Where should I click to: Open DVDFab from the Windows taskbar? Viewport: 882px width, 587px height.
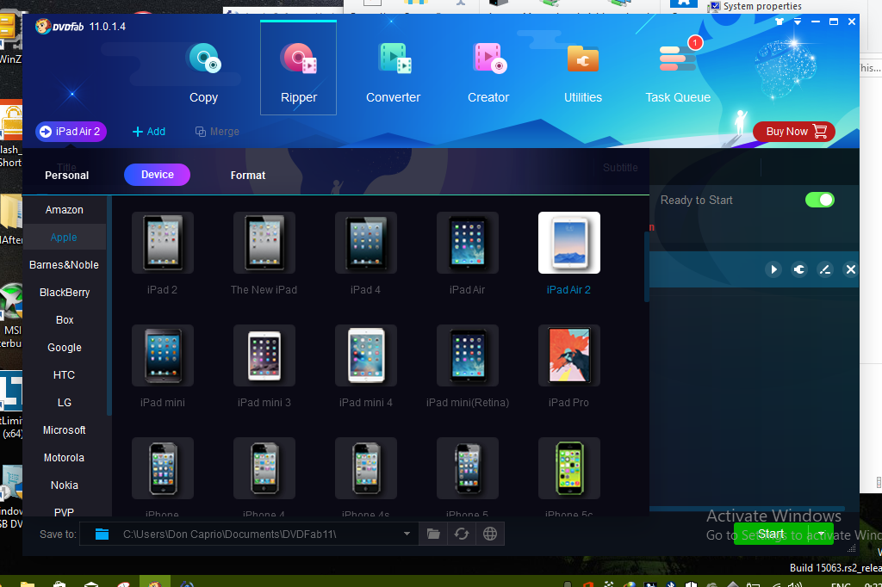(155, 582)
